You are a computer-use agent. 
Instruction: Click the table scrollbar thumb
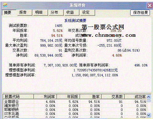149,101
